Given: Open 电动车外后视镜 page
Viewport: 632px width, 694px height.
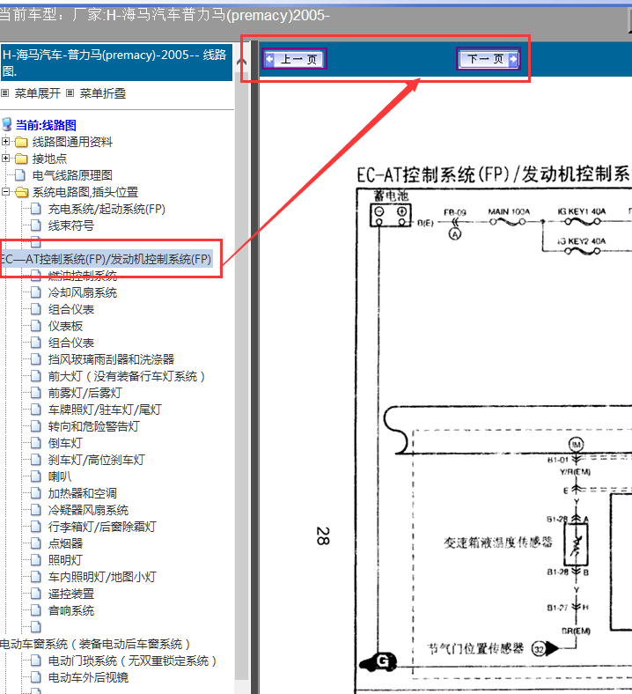Looking at the screenshot, I should 88,677.
